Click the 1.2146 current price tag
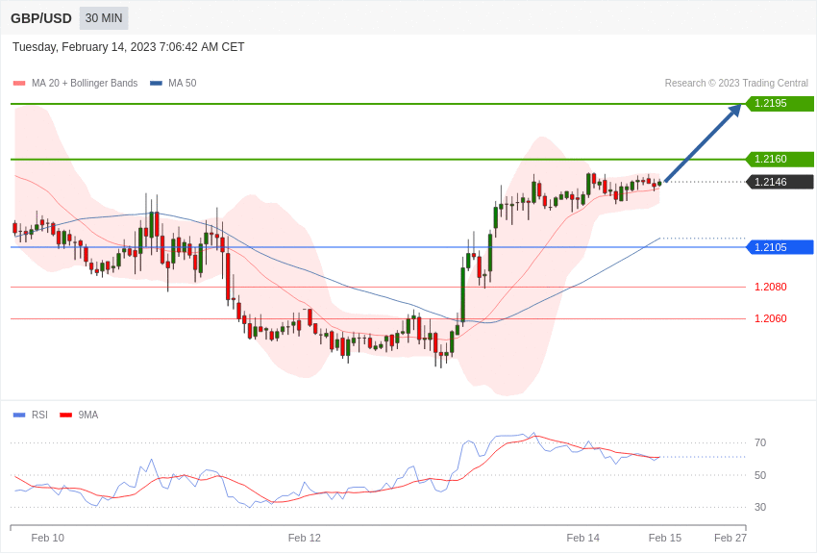Viewport: 817px width, 554px height. [x=780, y=182]
